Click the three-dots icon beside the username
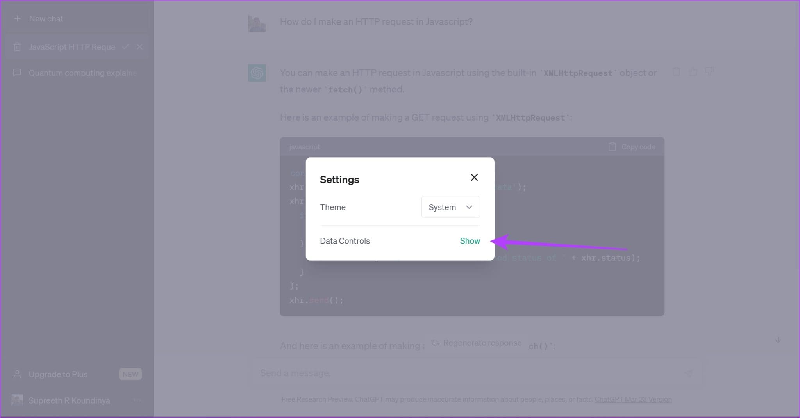 tap(137, 400)
